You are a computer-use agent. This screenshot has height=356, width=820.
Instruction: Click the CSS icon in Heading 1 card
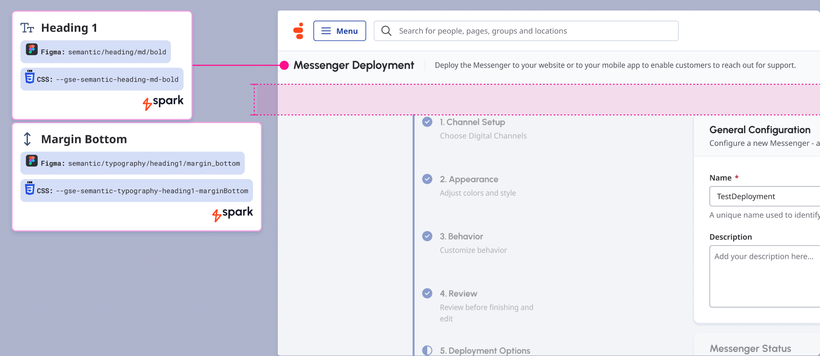pos(30,76)
